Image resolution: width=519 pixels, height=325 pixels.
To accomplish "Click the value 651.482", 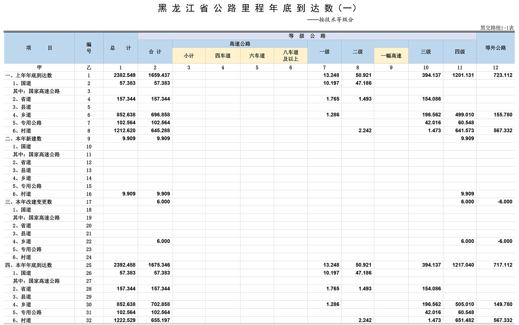I will pos(465,320).
